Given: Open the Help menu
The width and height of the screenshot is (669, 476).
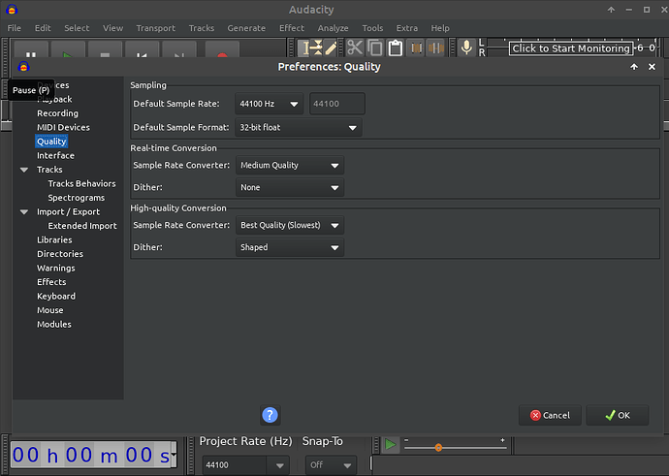Looking at the screenshot, I should tap(440, 28).
